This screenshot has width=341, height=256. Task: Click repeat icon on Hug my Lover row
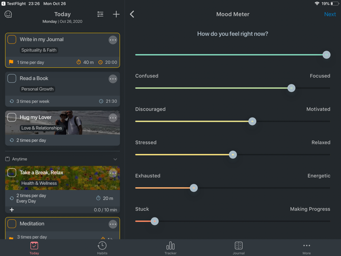click(x=12, y=140)
